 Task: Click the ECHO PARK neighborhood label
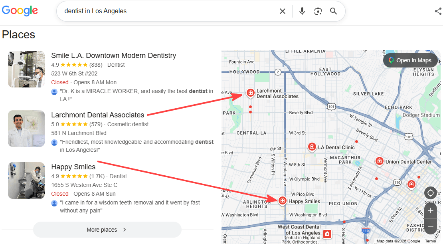point(398,107)
